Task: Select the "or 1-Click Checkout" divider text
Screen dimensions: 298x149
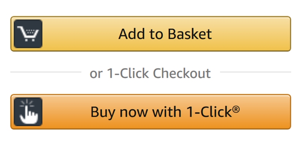Action: [x=150, y=73]
